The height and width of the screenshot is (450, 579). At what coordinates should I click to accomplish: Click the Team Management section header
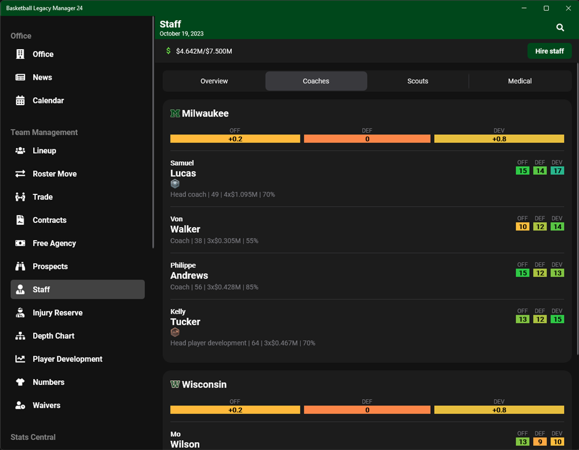tap(44, 132)
